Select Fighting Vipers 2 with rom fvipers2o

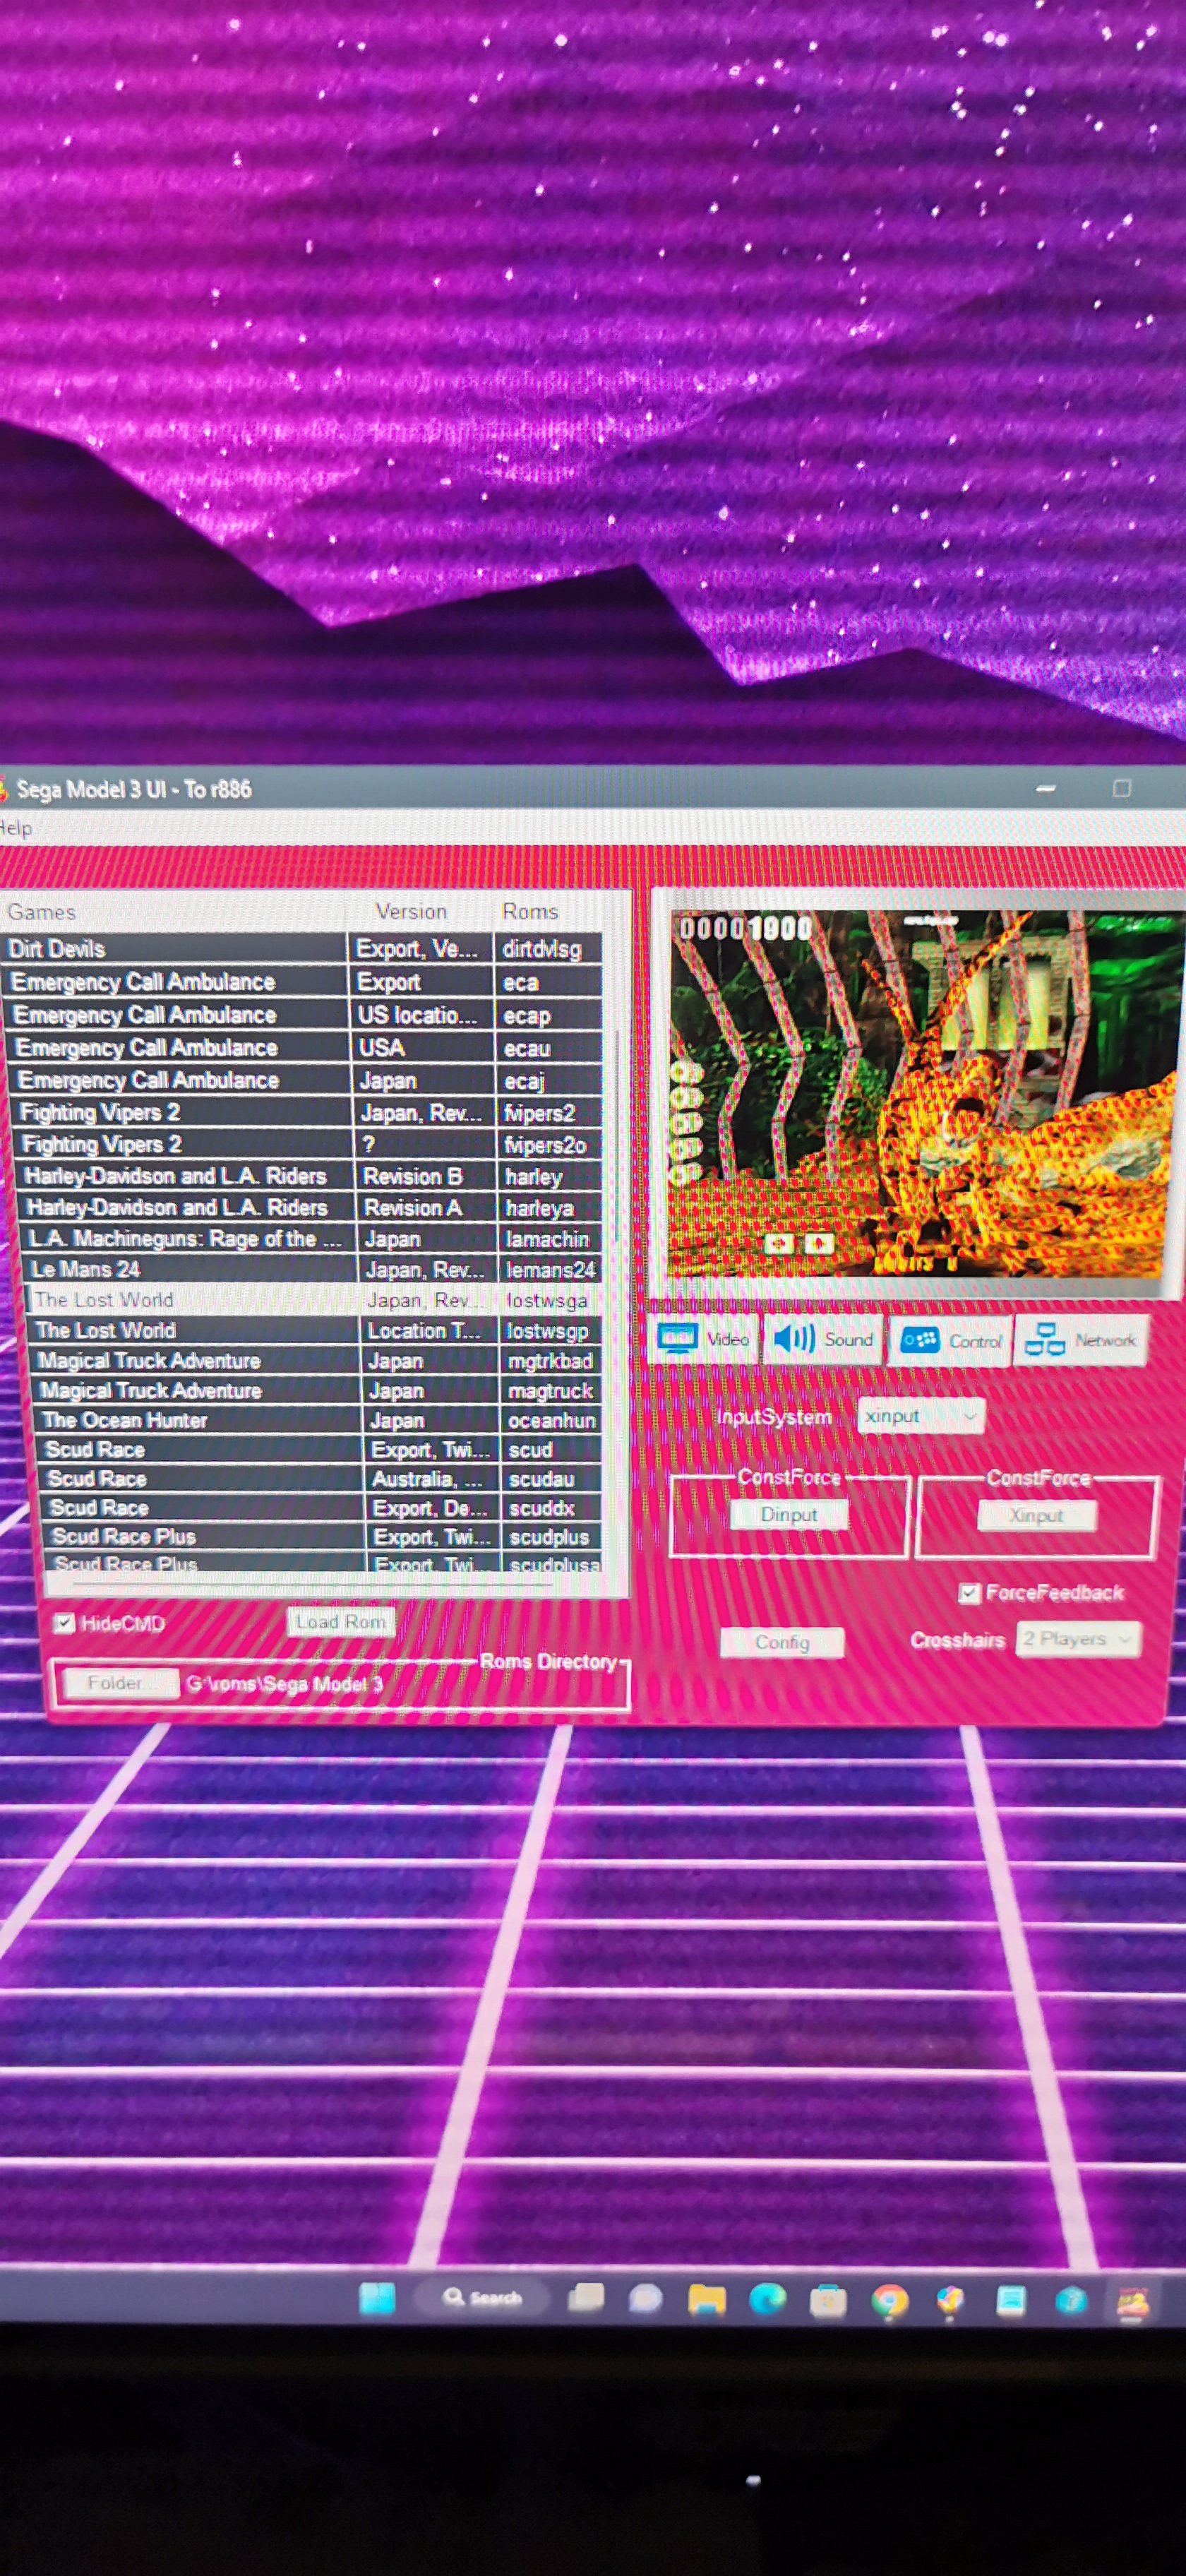coord(309,1144)
